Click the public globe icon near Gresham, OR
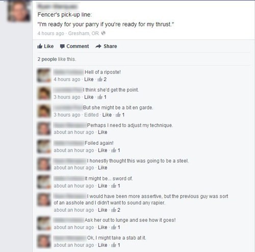Image resolution: width=255 pixels, height=252 pixels. [103, 33]
